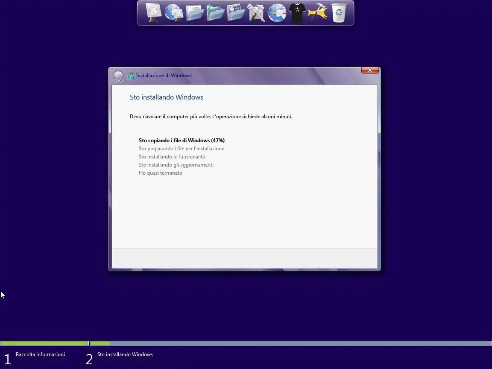Screen dimensions: 492x369
Task: Select 'Sto preparando i file per l'installazione'
Action: tap(182, 149)
